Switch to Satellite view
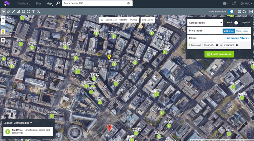The height and width of the screenshot is (141, 254). click(123, 20)
